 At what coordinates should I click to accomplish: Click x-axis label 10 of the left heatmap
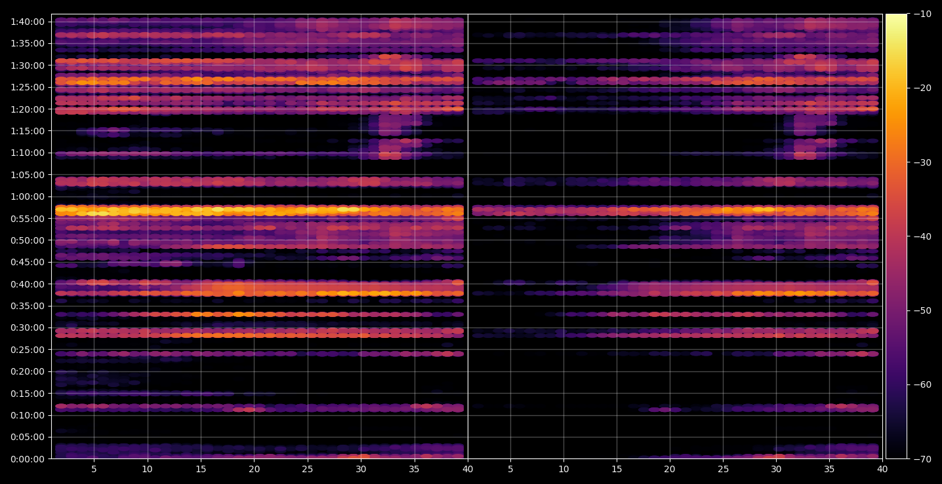[x=147, y=469]
